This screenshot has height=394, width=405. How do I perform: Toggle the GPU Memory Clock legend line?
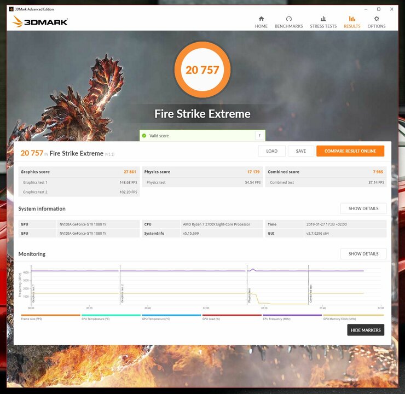pos(354,315)
